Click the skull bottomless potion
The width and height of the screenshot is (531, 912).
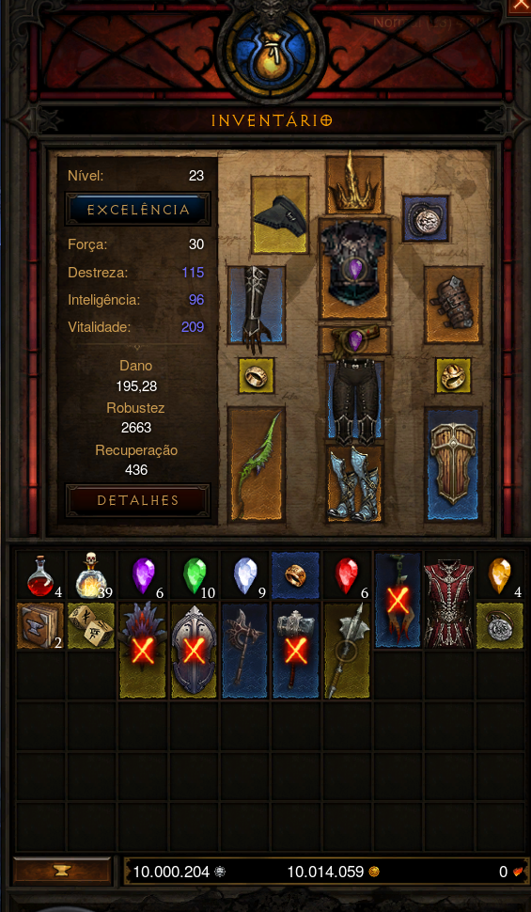point(92,575)
